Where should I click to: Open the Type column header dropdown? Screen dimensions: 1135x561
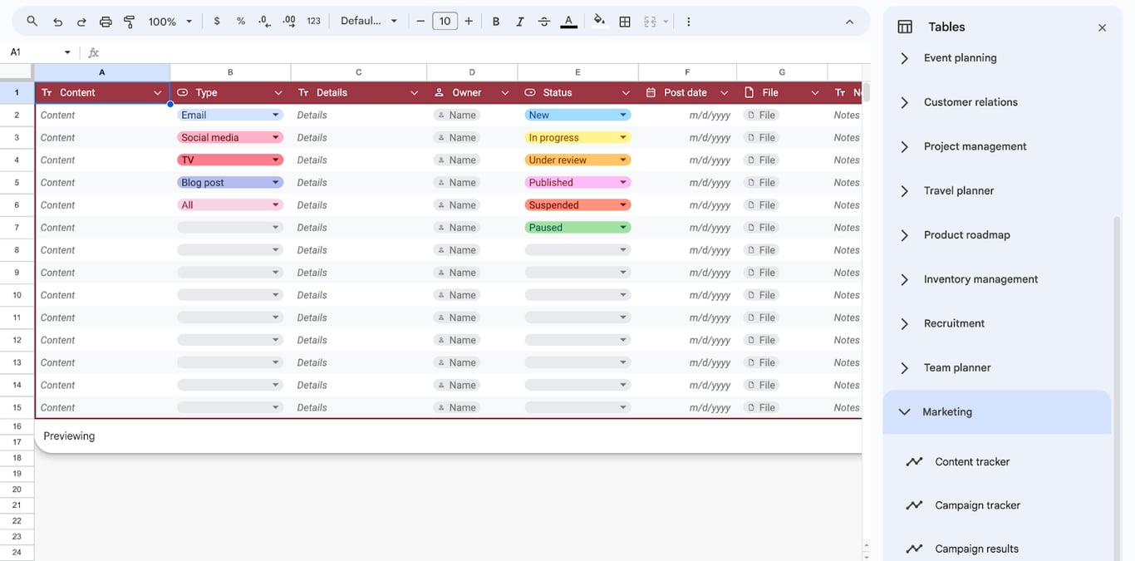[278, 93]
